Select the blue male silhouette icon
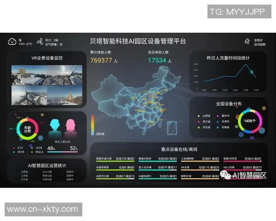Screen dimensions: 276x221 click(x=55, y=128)
